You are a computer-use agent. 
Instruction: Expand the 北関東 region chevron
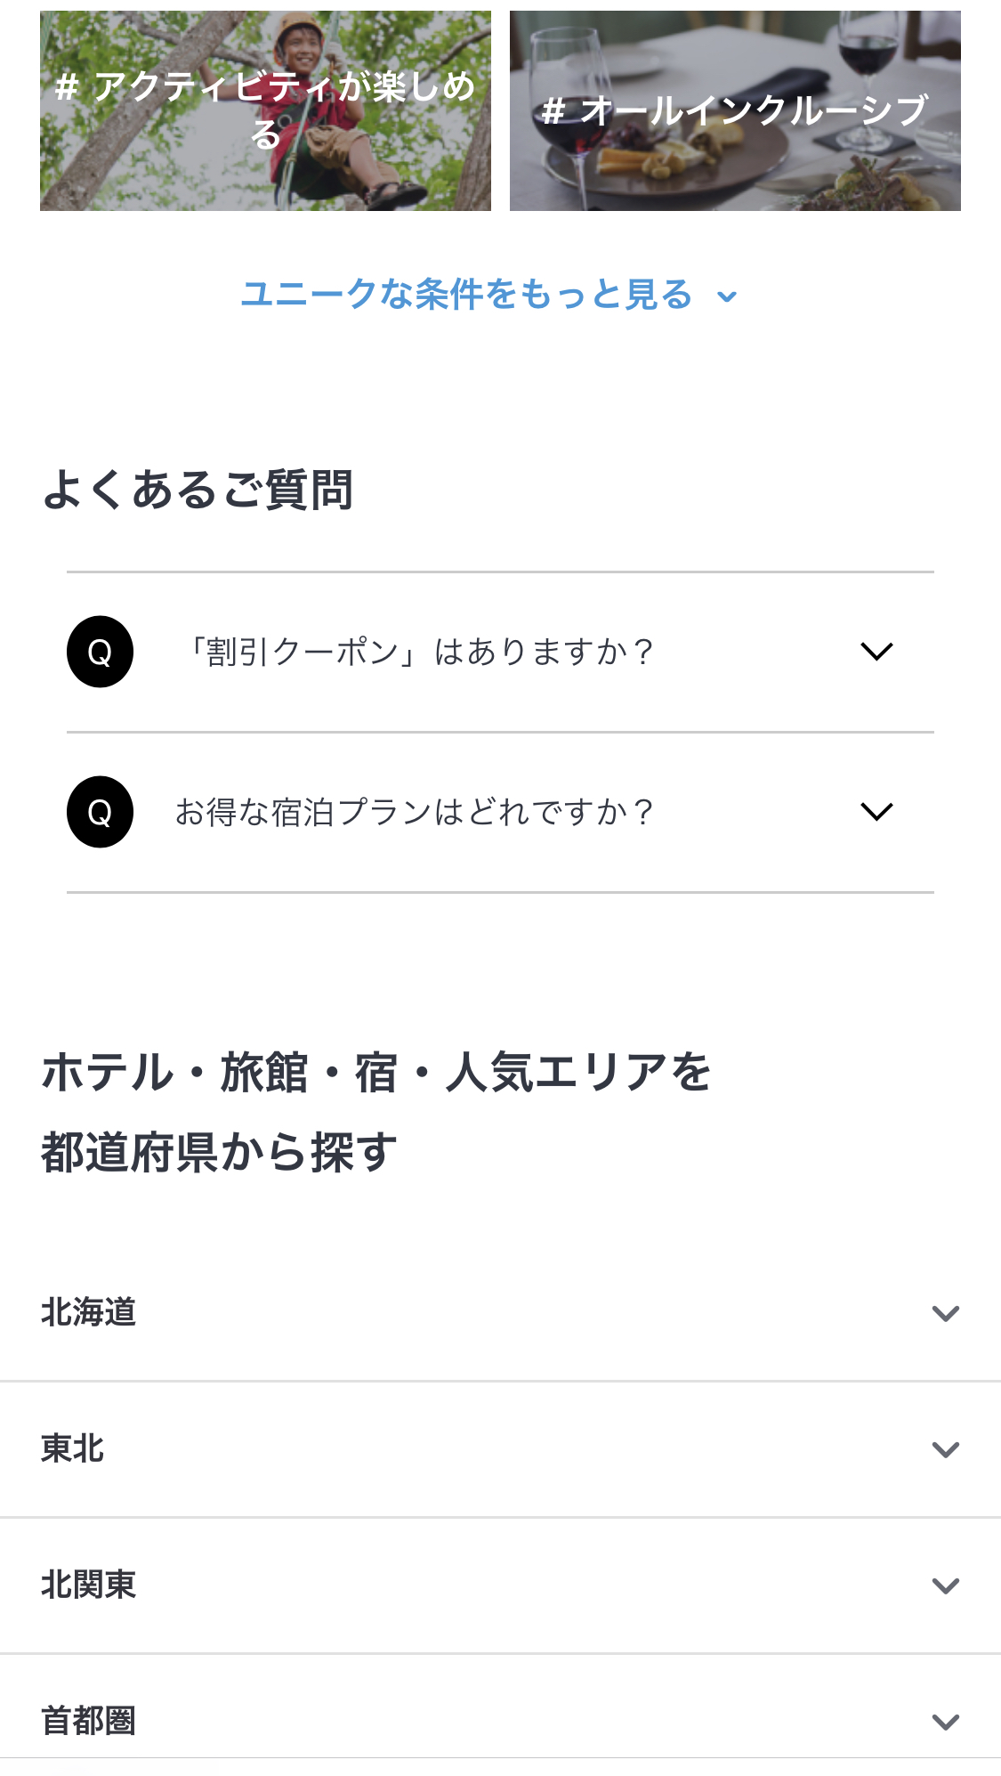coord(945,1585)
